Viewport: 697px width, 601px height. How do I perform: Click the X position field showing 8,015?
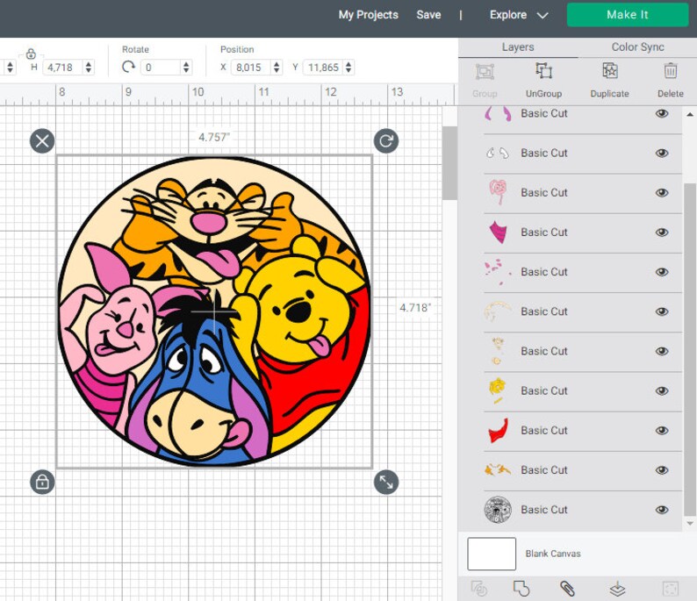click(252, 67)
